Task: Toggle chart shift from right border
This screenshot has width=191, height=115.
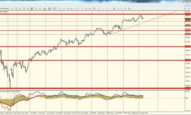Action: 40,8
